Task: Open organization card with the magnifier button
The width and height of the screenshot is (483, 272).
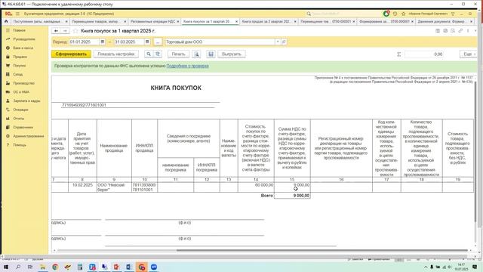Action: click(x=284, y=42)
